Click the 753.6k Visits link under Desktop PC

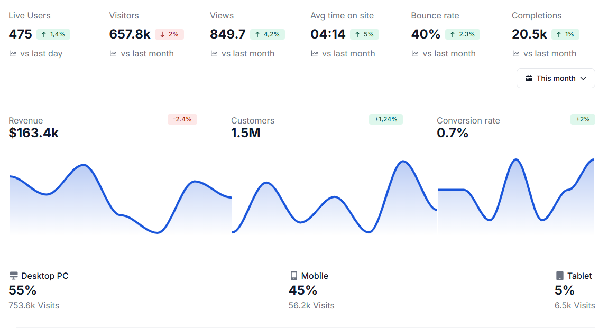click(33, 305)
